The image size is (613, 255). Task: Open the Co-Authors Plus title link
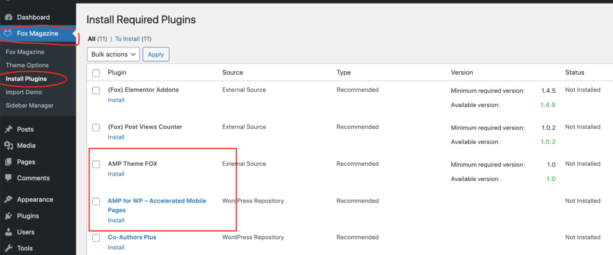[132, 238]
